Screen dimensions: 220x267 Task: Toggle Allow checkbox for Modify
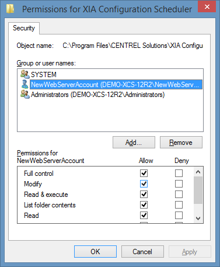point(144,183)
